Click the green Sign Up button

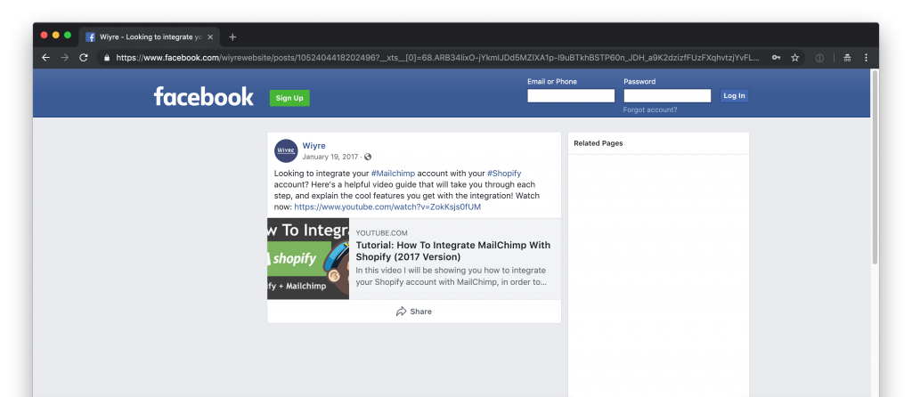pyautogui.click(x=289, y=98)
